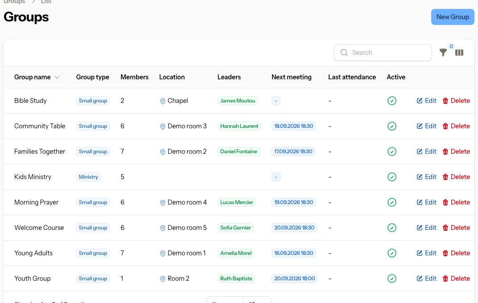Select the Lucas Mercier leader badge

coord(237,202)
